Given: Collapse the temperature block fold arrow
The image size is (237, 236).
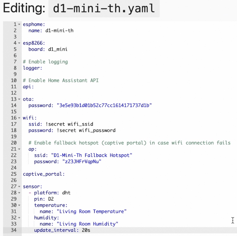Looking at the screenshot, I should pyautogui.click(x=19, y=205).
